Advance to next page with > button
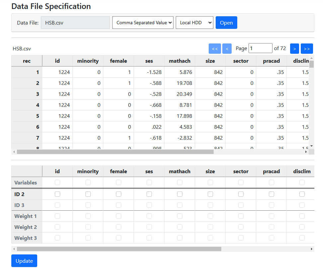 [x=294, y=48]
